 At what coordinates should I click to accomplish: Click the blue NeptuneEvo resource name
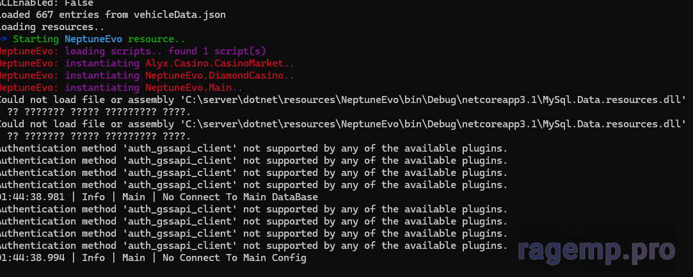(x=93, y=39)
